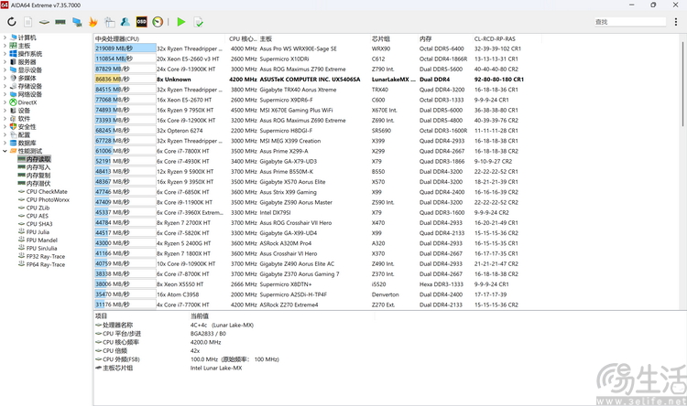This screenshot has width=687, height=406.
Task: Select 安全性 in the sidebar tree
Action: pos(27,127)
